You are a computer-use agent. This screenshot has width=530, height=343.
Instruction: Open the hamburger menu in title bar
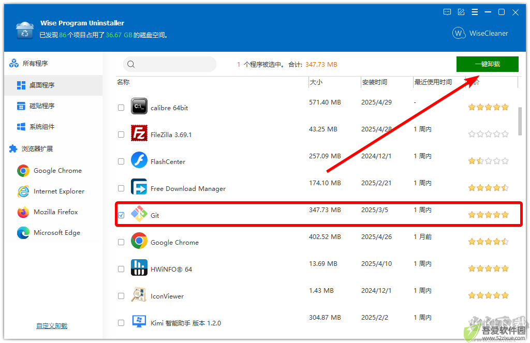475,12
